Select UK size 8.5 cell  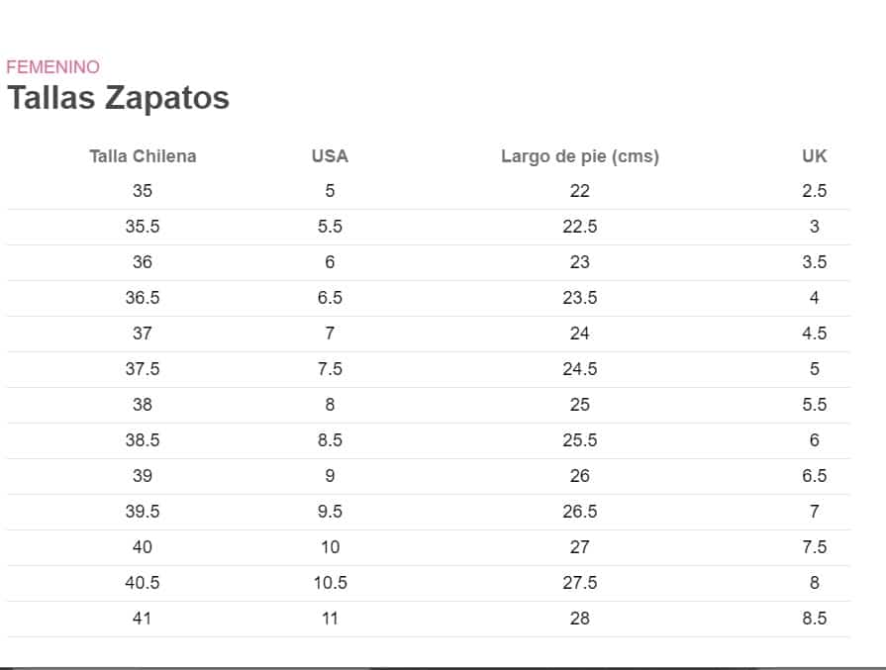click(815, 618)
